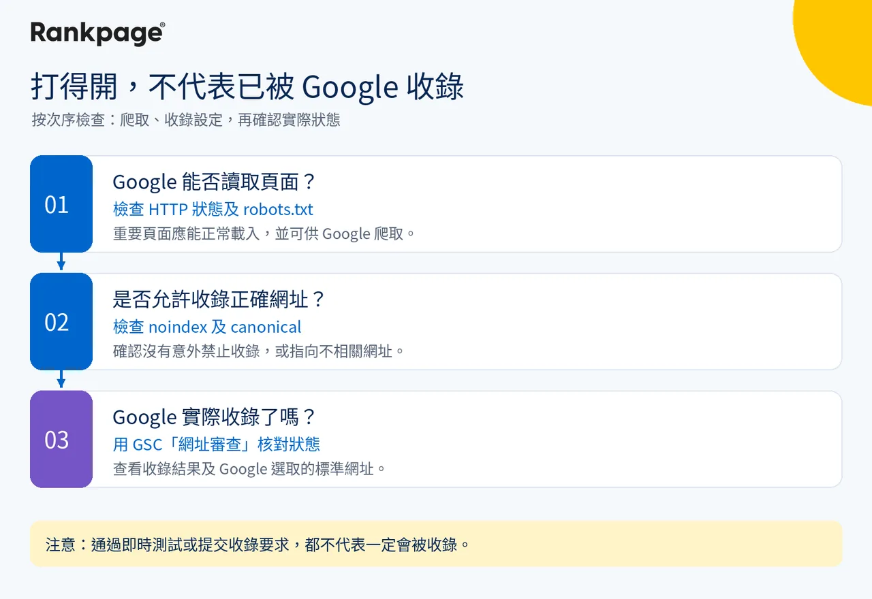Click the blue 02 step badge
872x599 pixels.
[x=61, y=322]
